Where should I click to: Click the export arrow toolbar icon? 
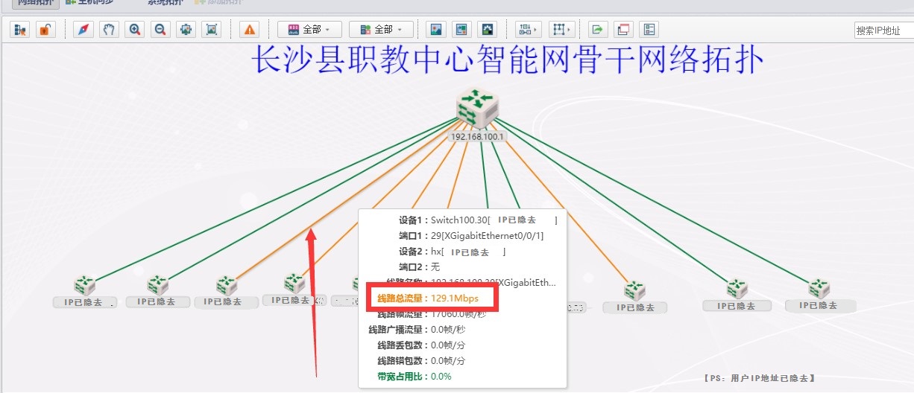(597, 30)
